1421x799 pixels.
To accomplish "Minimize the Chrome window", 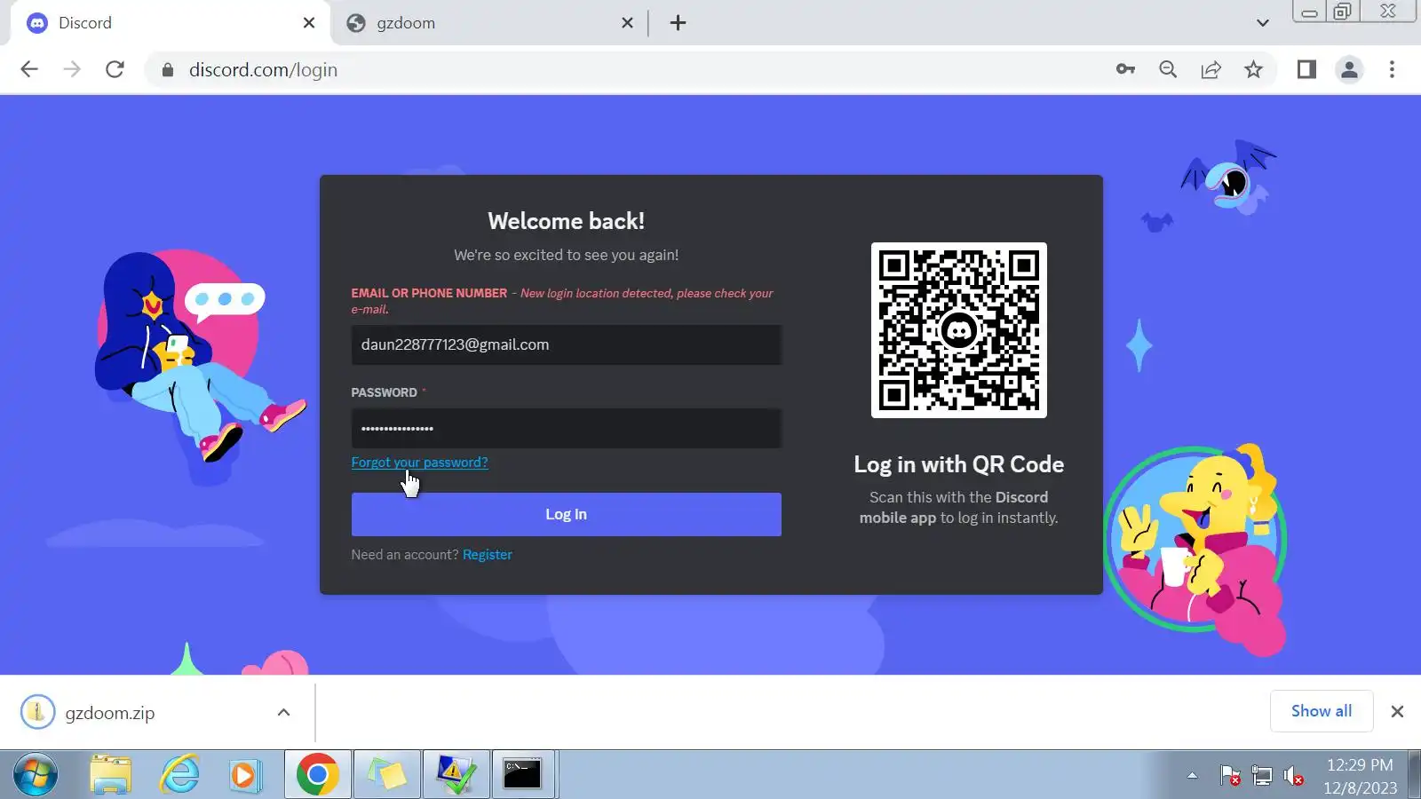I will coord(1309,12).
